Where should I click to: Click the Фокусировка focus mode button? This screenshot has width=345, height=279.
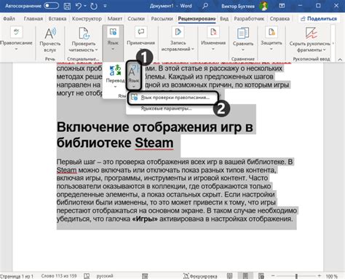click(200, 276)
